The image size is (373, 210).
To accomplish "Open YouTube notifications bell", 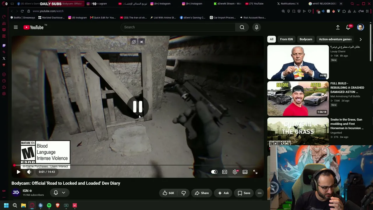I will point(348,27).
